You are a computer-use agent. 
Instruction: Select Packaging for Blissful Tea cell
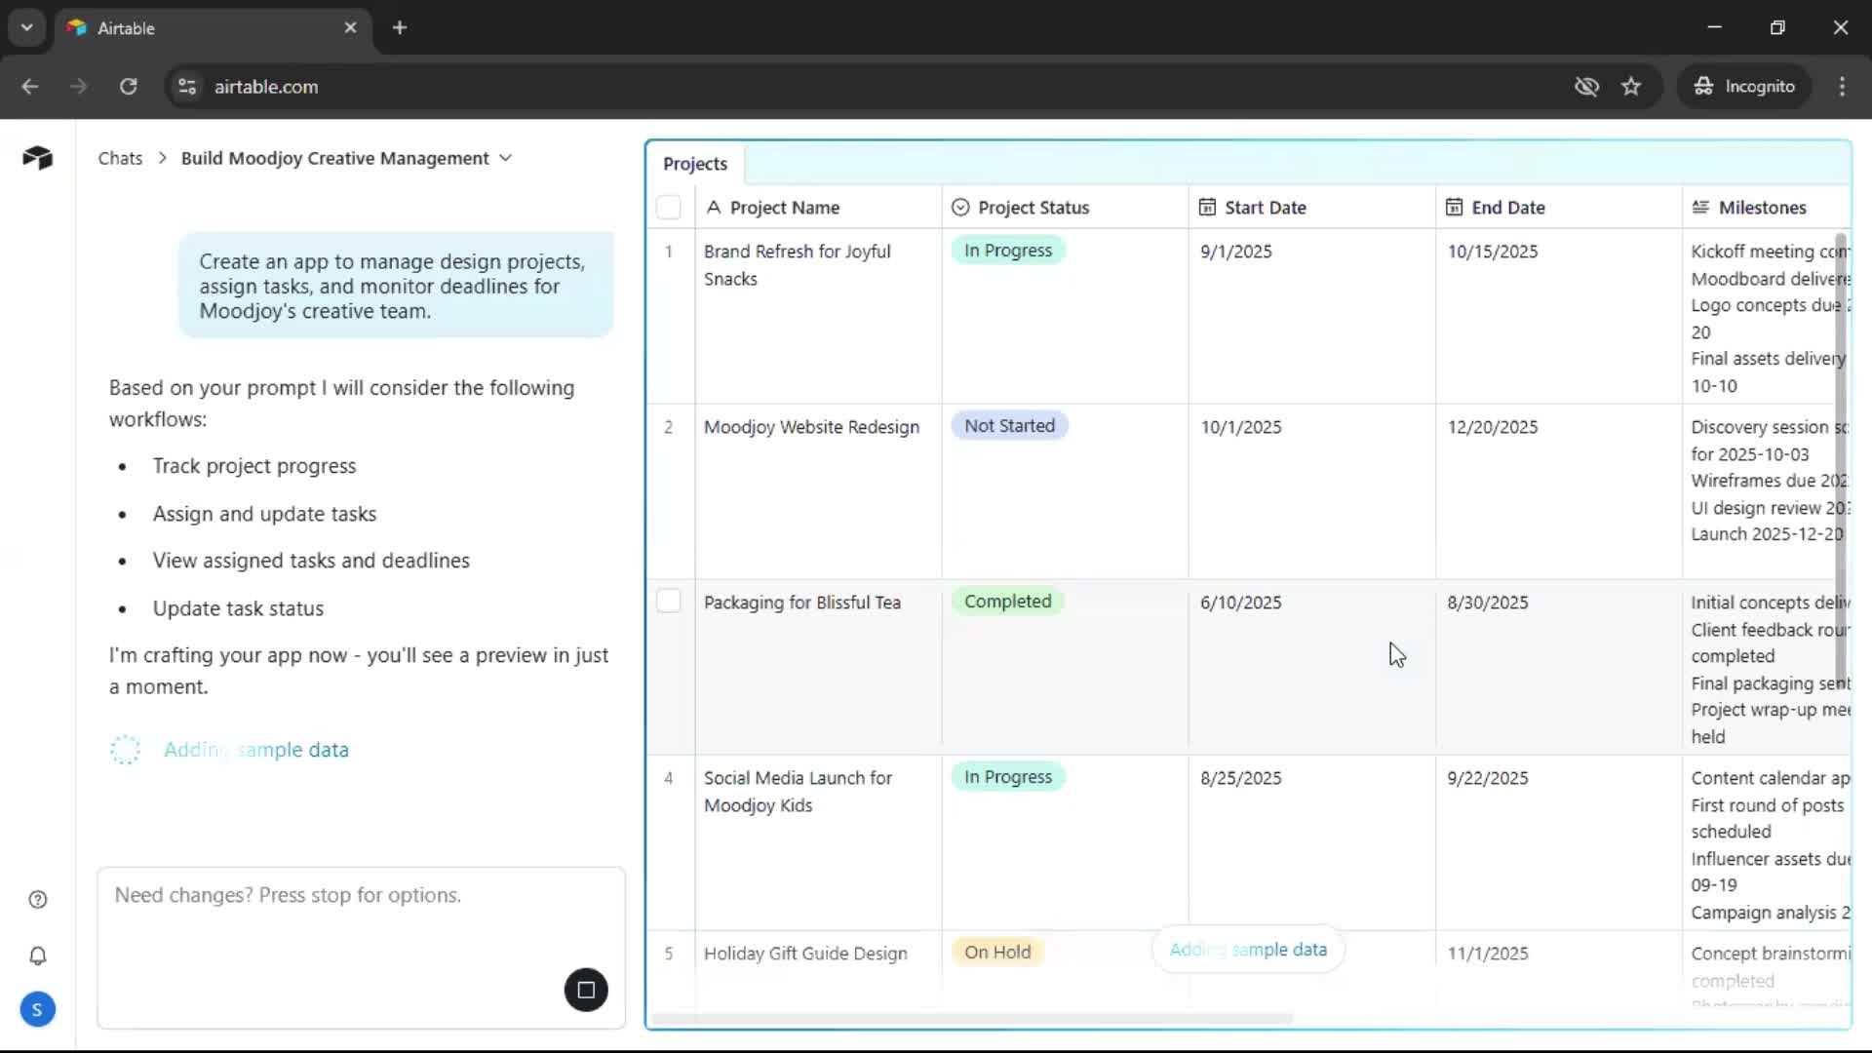click(819, 668)
